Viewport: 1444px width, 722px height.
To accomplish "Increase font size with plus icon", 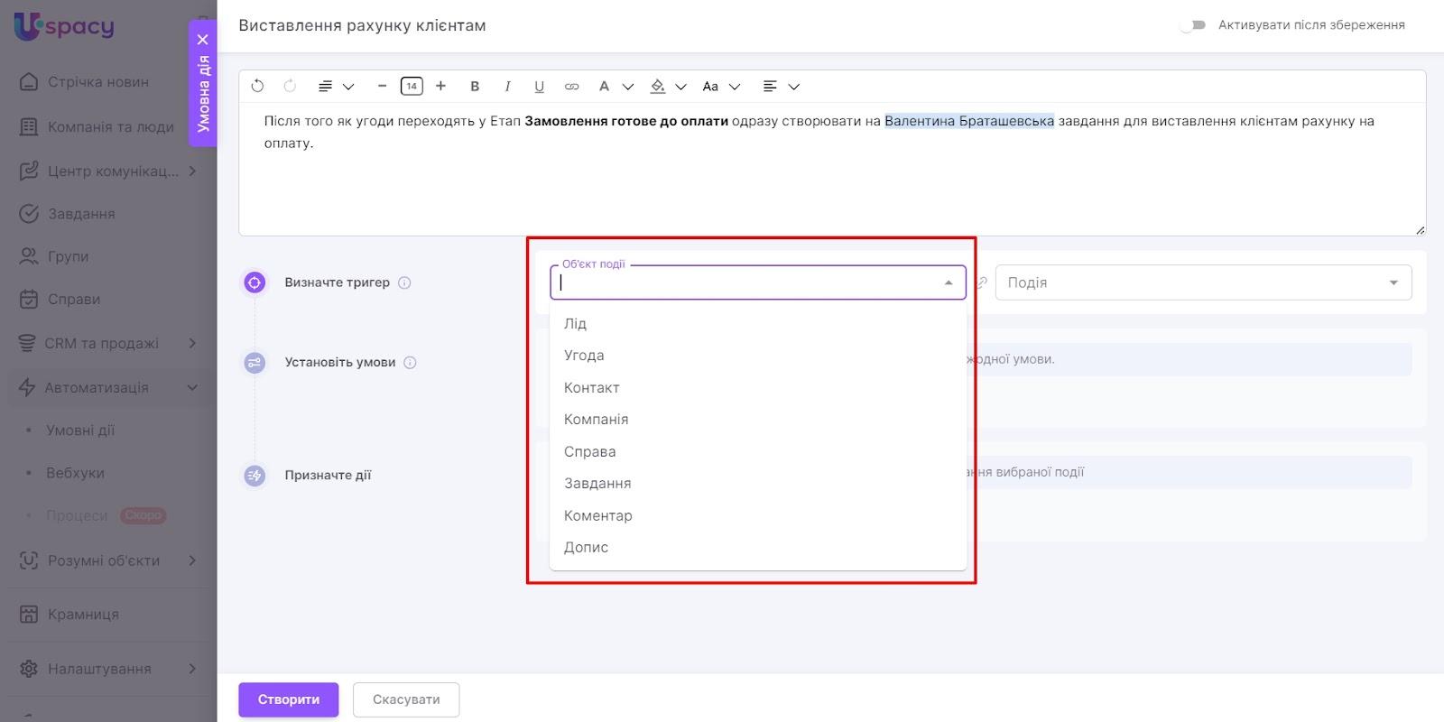I will [440, 87].
